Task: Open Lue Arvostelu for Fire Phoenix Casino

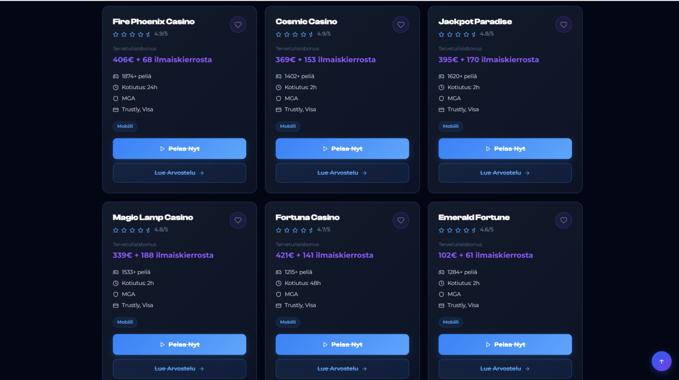Action: point(179,172)
